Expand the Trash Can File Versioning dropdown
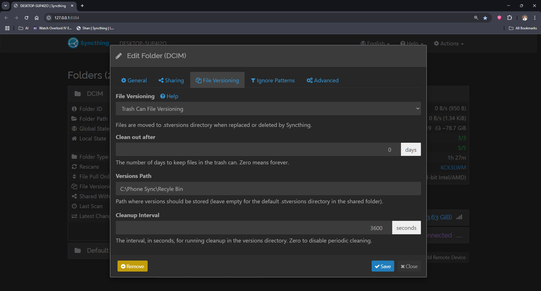541x291 pixels. 268,109
